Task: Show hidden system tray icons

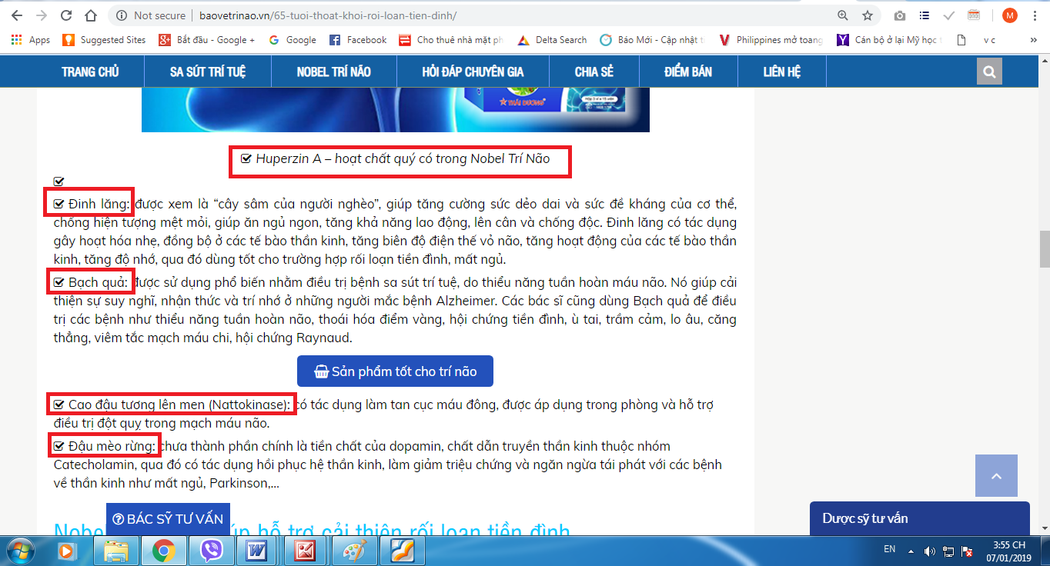Action: click(x=911, y=551)
